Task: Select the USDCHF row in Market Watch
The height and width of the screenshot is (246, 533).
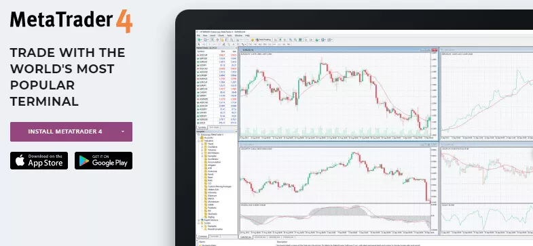Action: click(217, 55)
